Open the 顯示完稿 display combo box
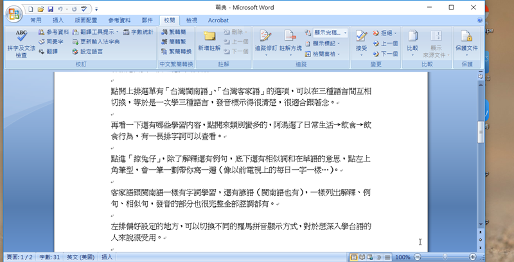This screenshot has height=262, width=514. (330, 32)
